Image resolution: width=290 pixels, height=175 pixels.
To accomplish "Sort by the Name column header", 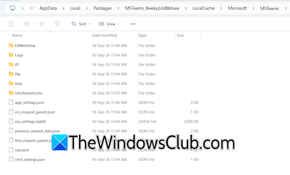I will tap(17, 35).
